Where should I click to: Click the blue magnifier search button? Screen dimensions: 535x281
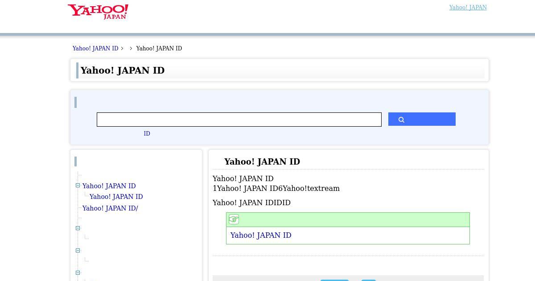point(422,119)
